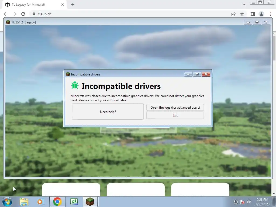The image size is (276, 207).
Task: Bookmark this tab with the star
Action: point(242,14)
